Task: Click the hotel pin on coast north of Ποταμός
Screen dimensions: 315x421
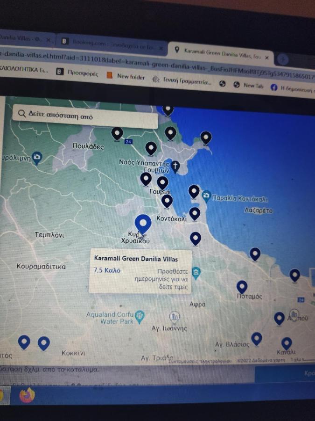Action: (255, 254)
